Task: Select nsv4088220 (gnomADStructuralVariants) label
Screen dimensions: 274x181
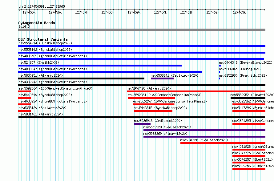Action: coord(53,101)
